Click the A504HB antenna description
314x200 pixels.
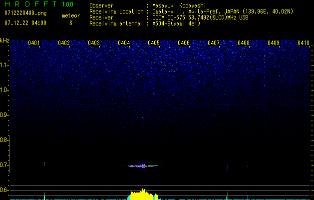(176, 23)
